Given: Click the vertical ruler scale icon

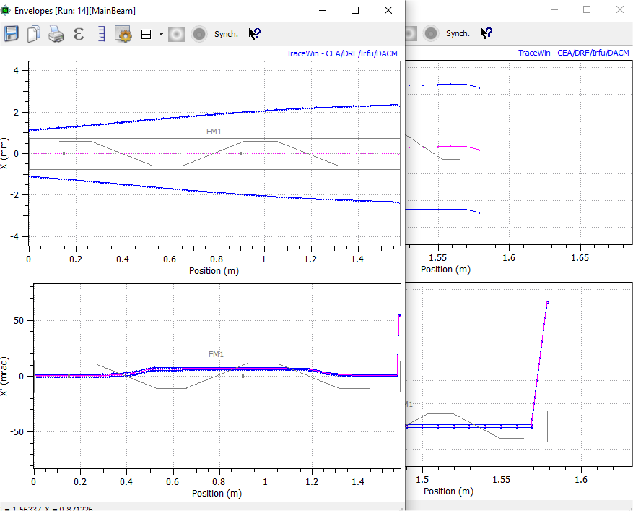Looking at the screenshot, I should [x=100, y=33].
